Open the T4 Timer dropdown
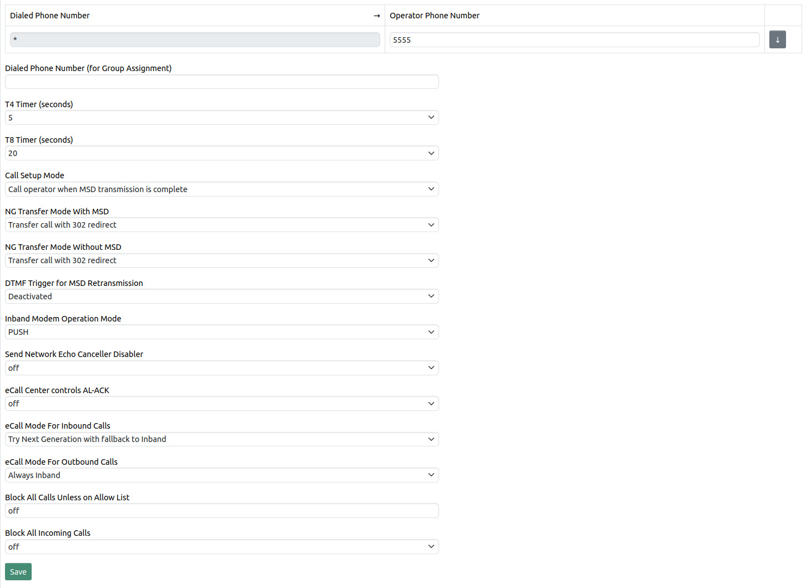 [x=221, y=118]
